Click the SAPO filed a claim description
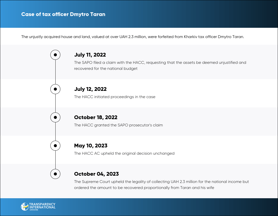Image resolution: width=278 pixels, height=216 pixels. 160,65
